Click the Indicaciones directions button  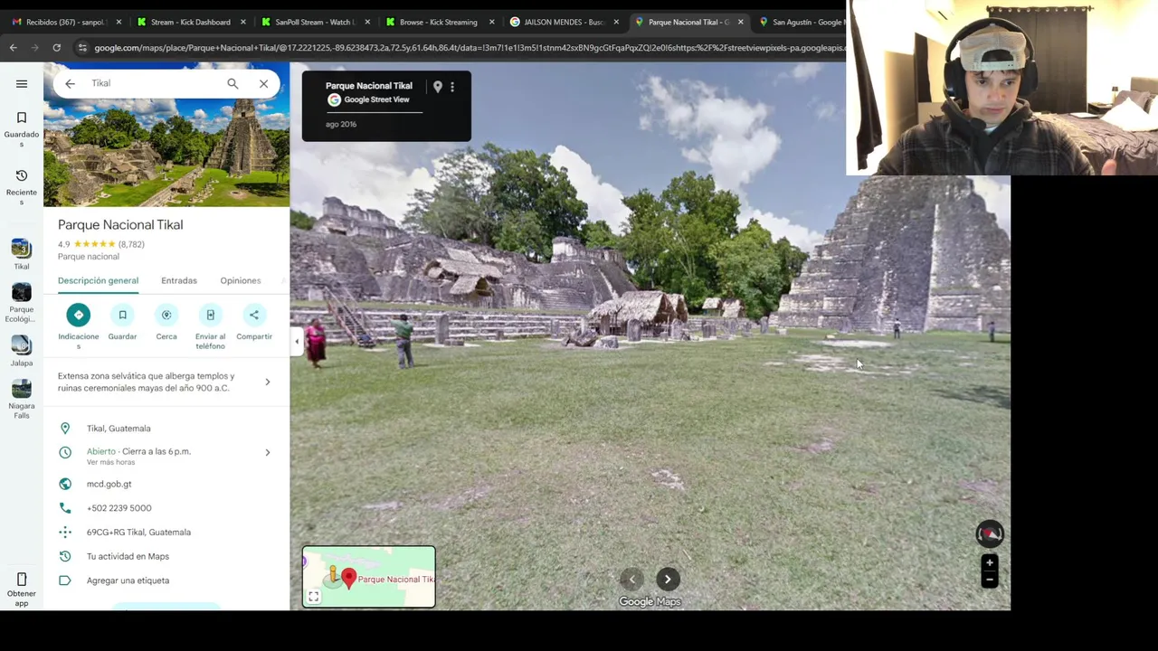tap(79, 315)
